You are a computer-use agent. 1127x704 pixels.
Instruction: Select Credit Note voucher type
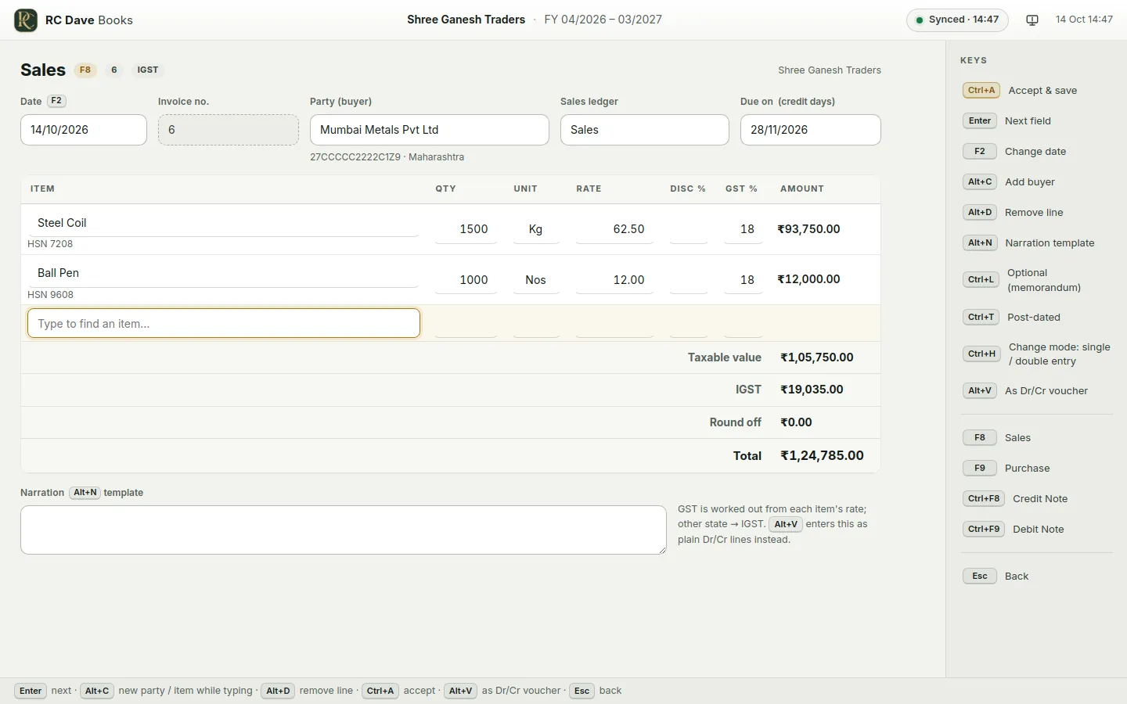(1038, 499)
